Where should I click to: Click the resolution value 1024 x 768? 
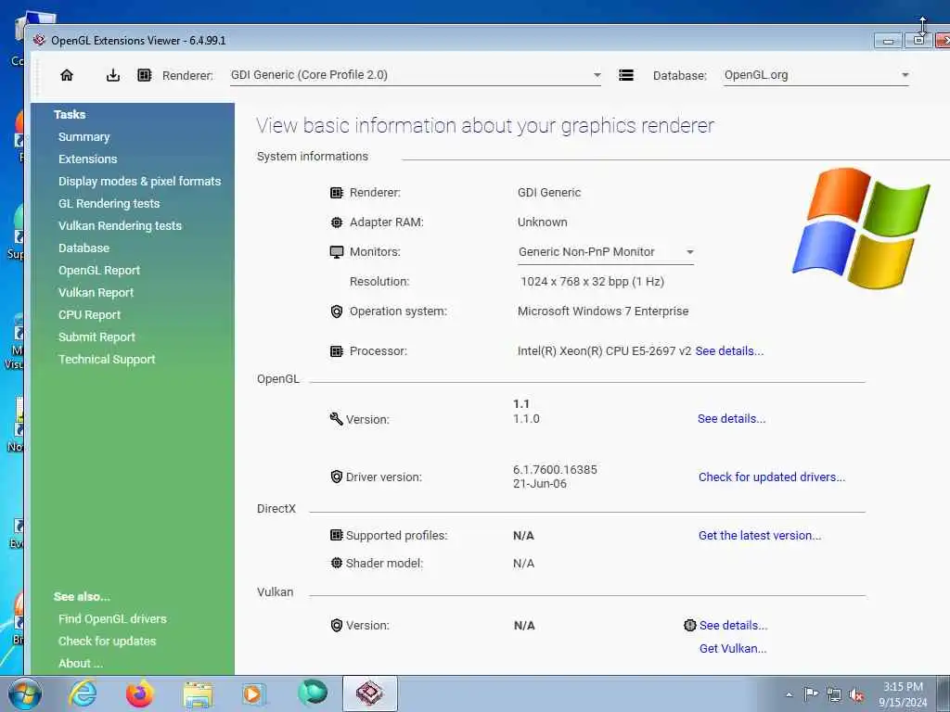point(593,282)
